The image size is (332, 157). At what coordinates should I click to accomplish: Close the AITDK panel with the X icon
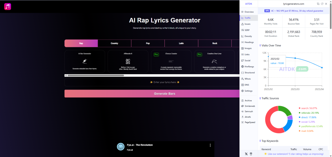[326, 4]
